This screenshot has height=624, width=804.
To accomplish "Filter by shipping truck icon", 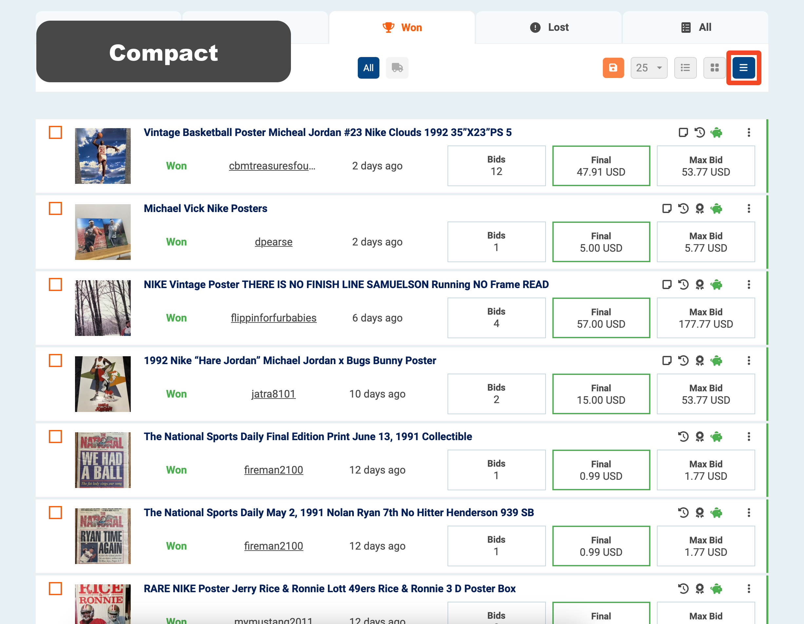I will coord(397,68).
